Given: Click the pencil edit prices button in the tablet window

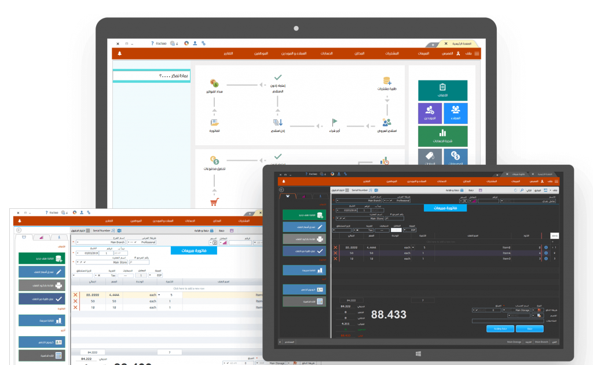Looking at the screenshot, I should click(304, 227).
